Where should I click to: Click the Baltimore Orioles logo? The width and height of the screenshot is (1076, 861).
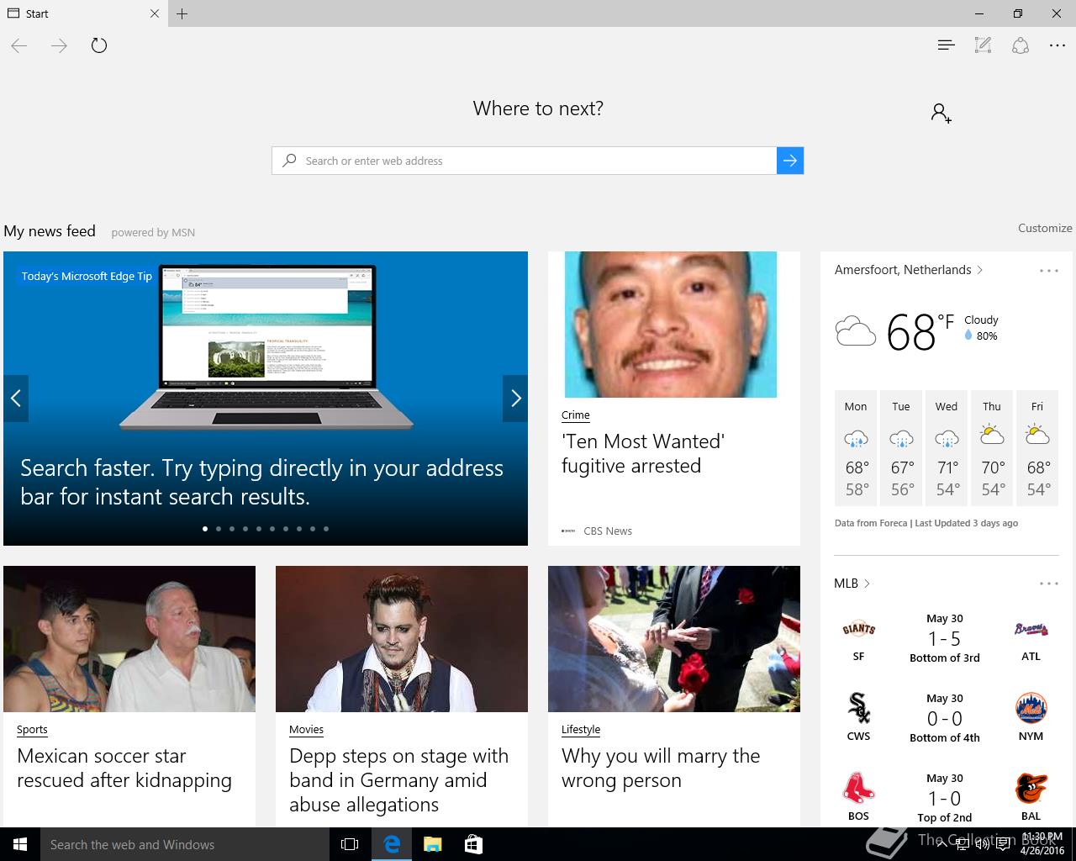click(1031, 788)
